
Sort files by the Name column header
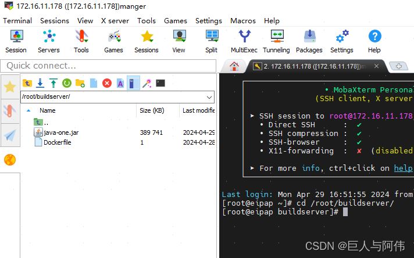click(48, 110)
